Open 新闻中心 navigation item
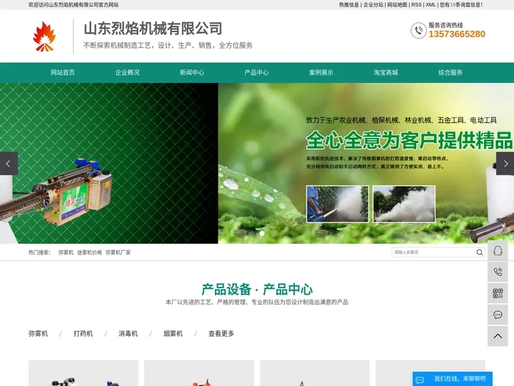 (x=192, y=72)
